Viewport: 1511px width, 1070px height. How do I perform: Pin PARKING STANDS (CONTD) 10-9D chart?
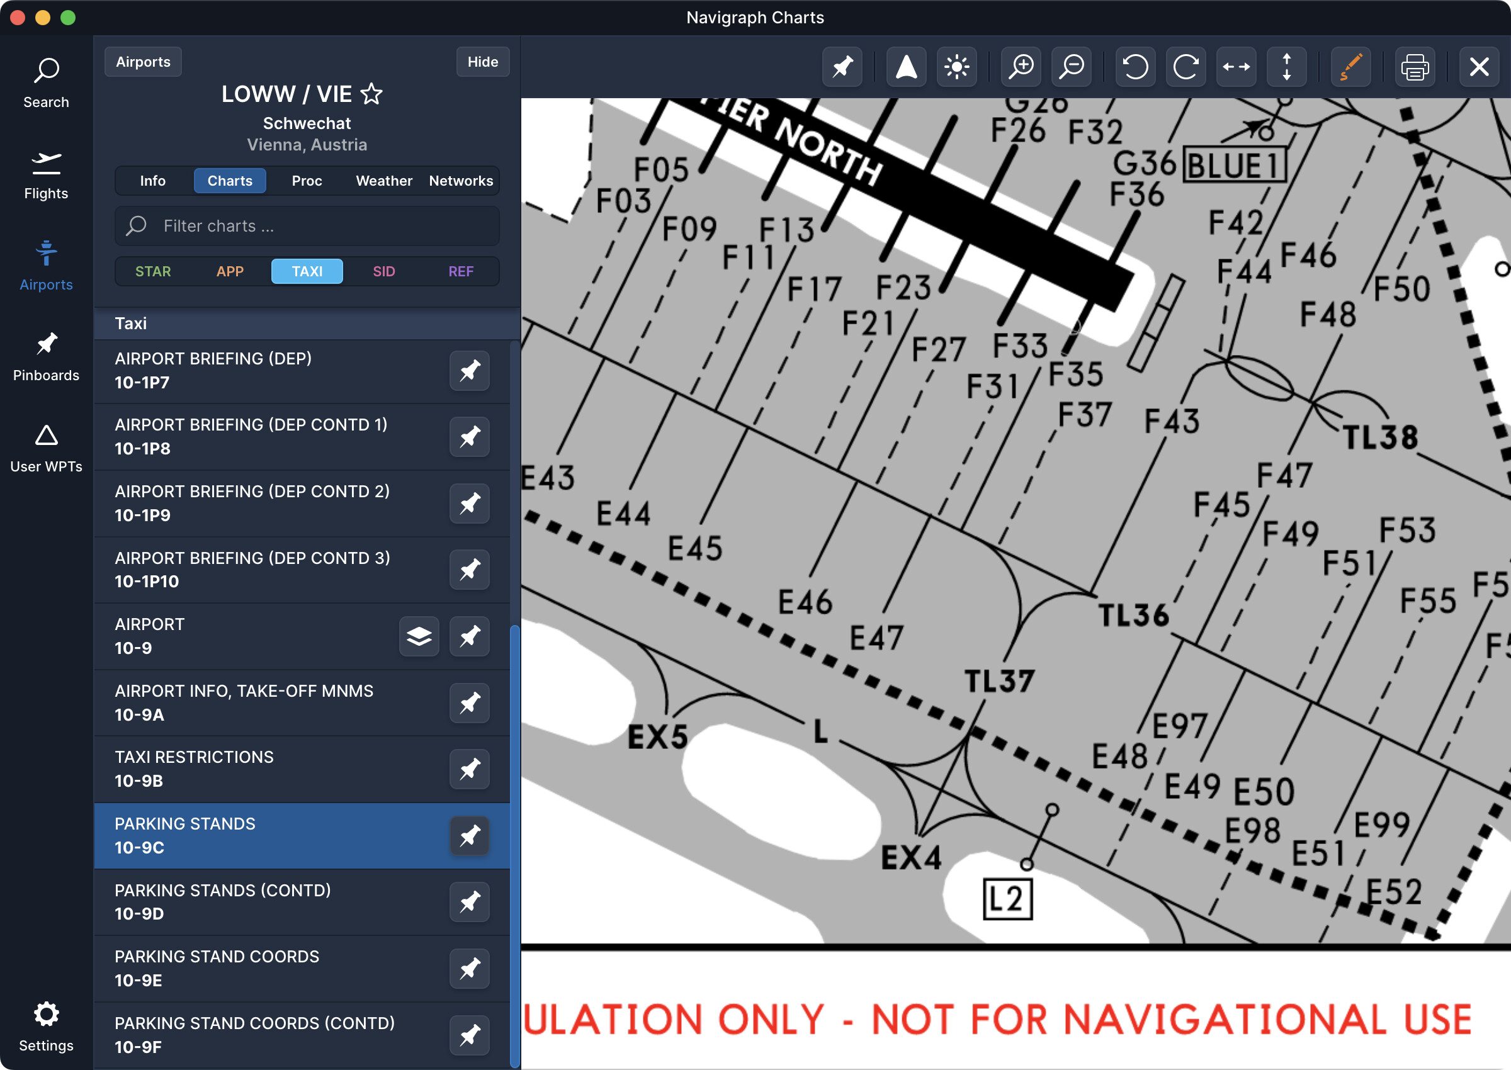(x=469, y=902)
